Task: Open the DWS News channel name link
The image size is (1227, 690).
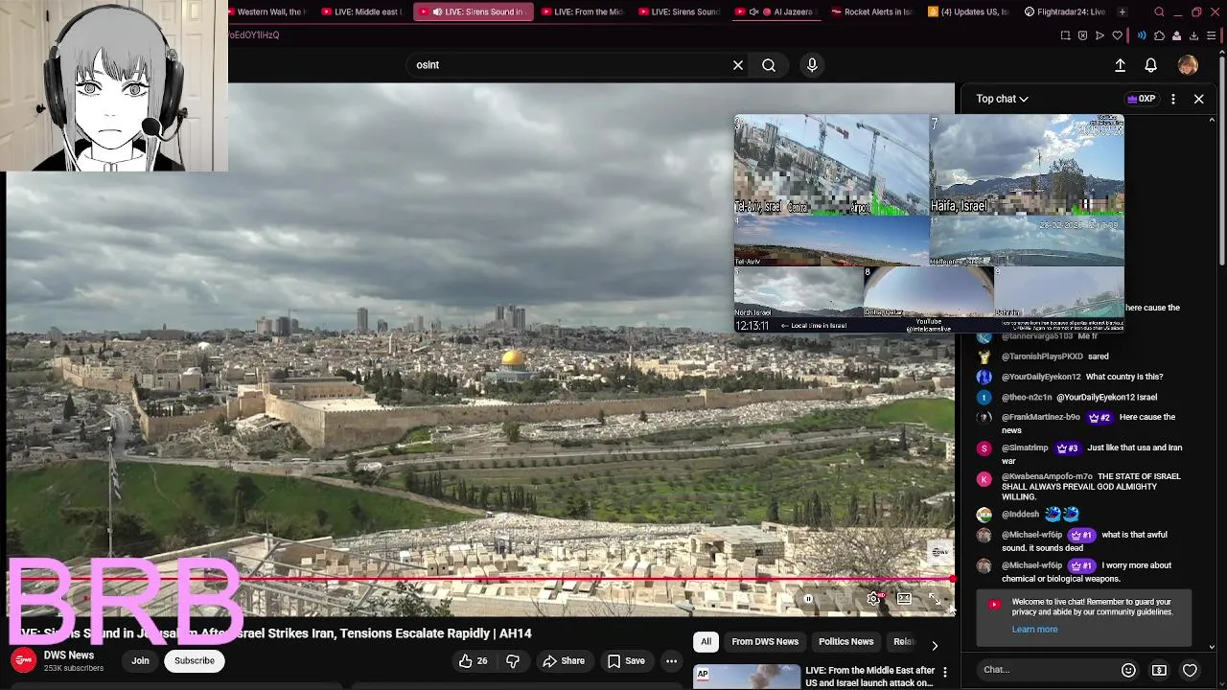Action: click(69, 655)
